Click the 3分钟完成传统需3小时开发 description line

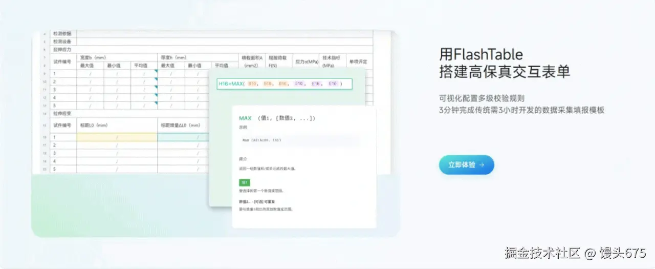click(x=522, y=110)
